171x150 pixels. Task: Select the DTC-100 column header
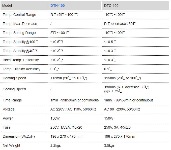coord(111,6)
